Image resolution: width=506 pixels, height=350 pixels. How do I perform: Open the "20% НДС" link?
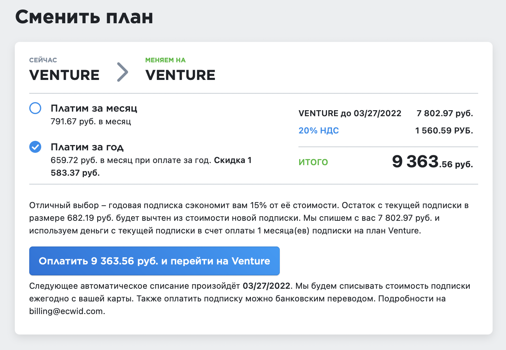tap(319, 131)
